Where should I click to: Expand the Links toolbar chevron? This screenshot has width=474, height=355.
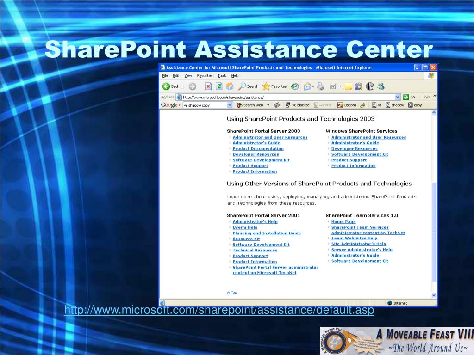pyautogui.click(x=435, y=96)
